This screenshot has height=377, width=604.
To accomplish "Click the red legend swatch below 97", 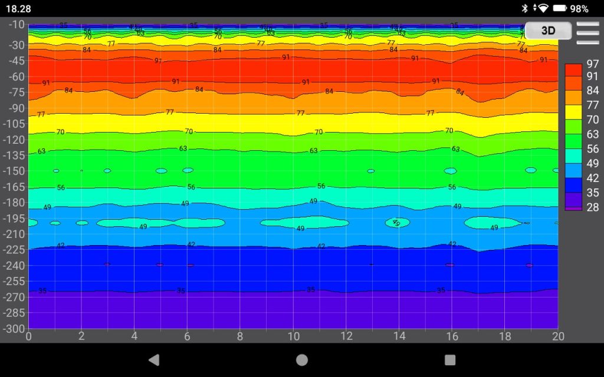I will [573, 69].
